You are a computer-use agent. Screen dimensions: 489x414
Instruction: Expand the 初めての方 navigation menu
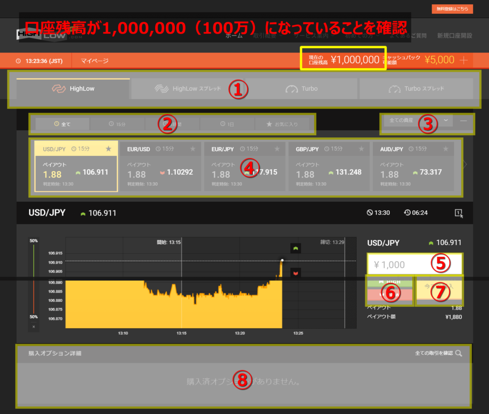click(x=362, y=36)
